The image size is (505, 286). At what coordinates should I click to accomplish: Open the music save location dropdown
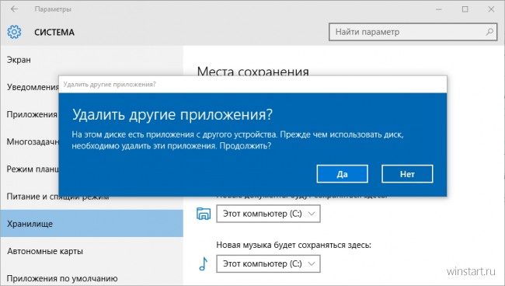[268, 263]
